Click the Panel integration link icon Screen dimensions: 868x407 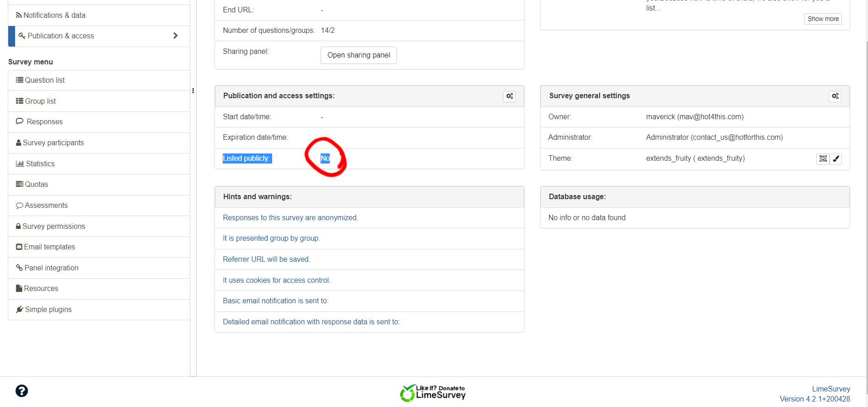click(x=19, y=268)
